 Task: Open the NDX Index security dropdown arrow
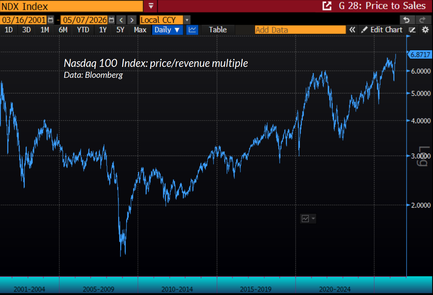[x=151, y=6]
